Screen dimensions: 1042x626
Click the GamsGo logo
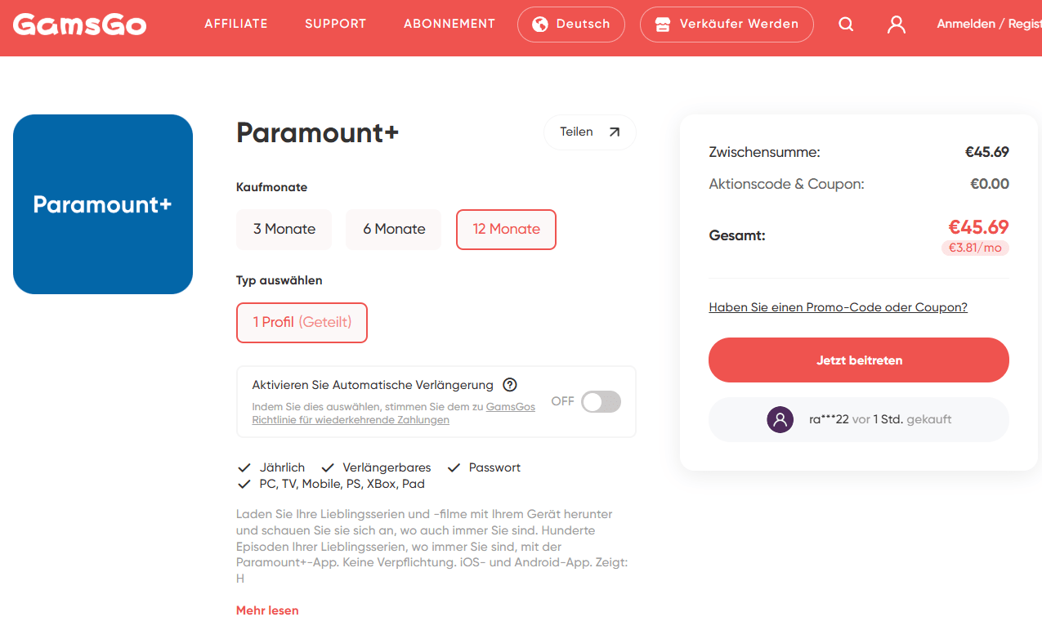78,24
